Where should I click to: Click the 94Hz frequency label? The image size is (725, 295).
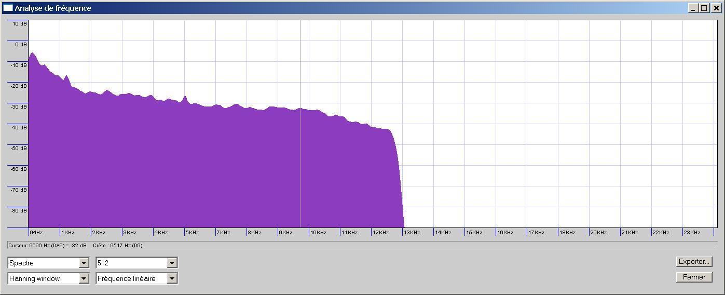[36, 232]
